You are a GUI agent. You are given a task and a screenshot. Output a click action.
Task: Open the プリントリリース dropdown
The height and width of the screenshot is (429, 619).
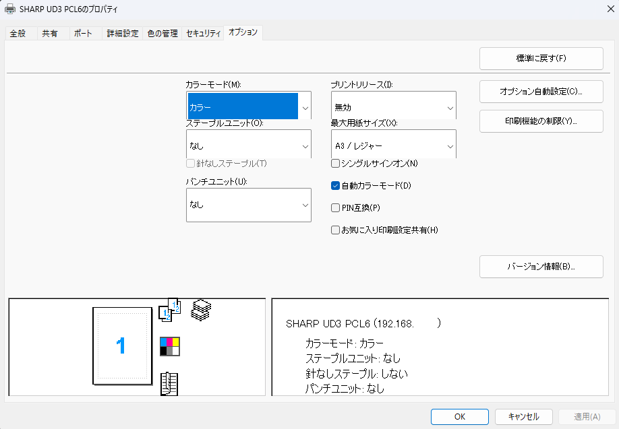tap(394, 105)
